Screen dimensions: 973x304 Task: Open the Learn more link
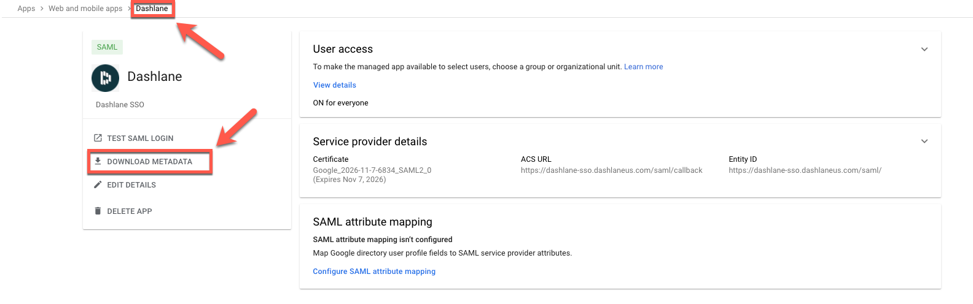[x=643, y=67]
